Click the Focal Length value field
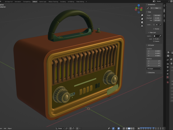Viewport: 173px width, 130px height. pos(157,16)
